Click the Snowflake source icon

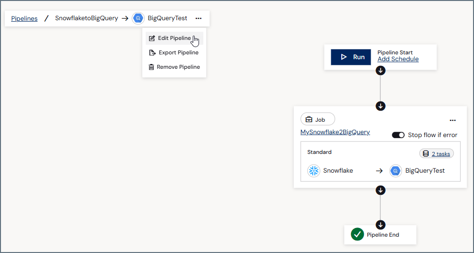(314, 171)
